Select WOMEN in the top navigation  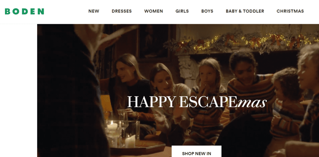point(154,11)
